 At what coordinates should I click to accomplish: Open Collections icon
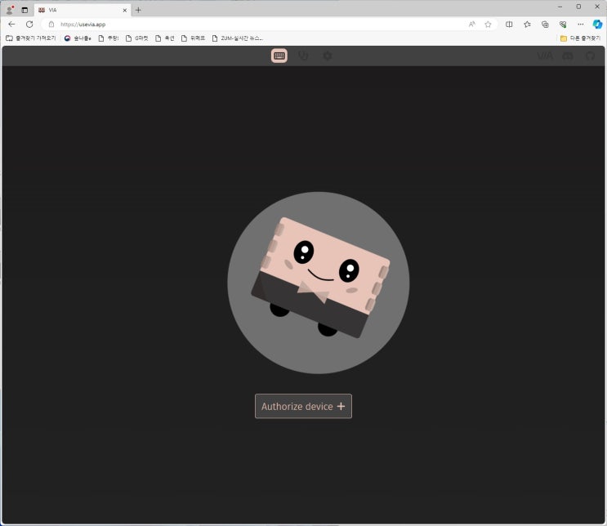pos(545,24)
